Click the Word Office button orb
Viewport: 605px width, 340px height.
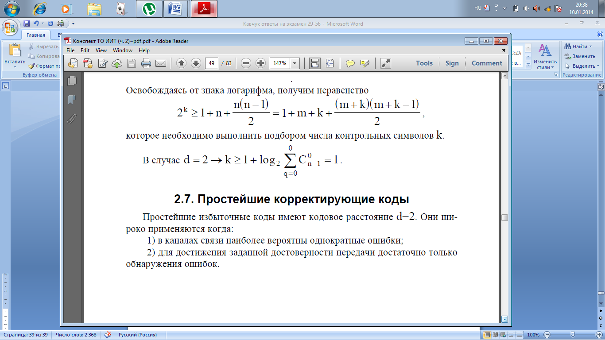[x=10, y=27]
